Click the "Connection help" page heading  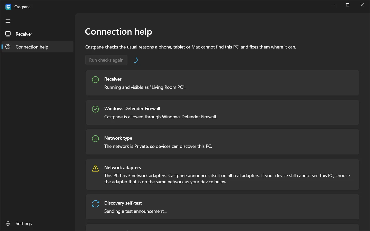[x=118, y=32]
